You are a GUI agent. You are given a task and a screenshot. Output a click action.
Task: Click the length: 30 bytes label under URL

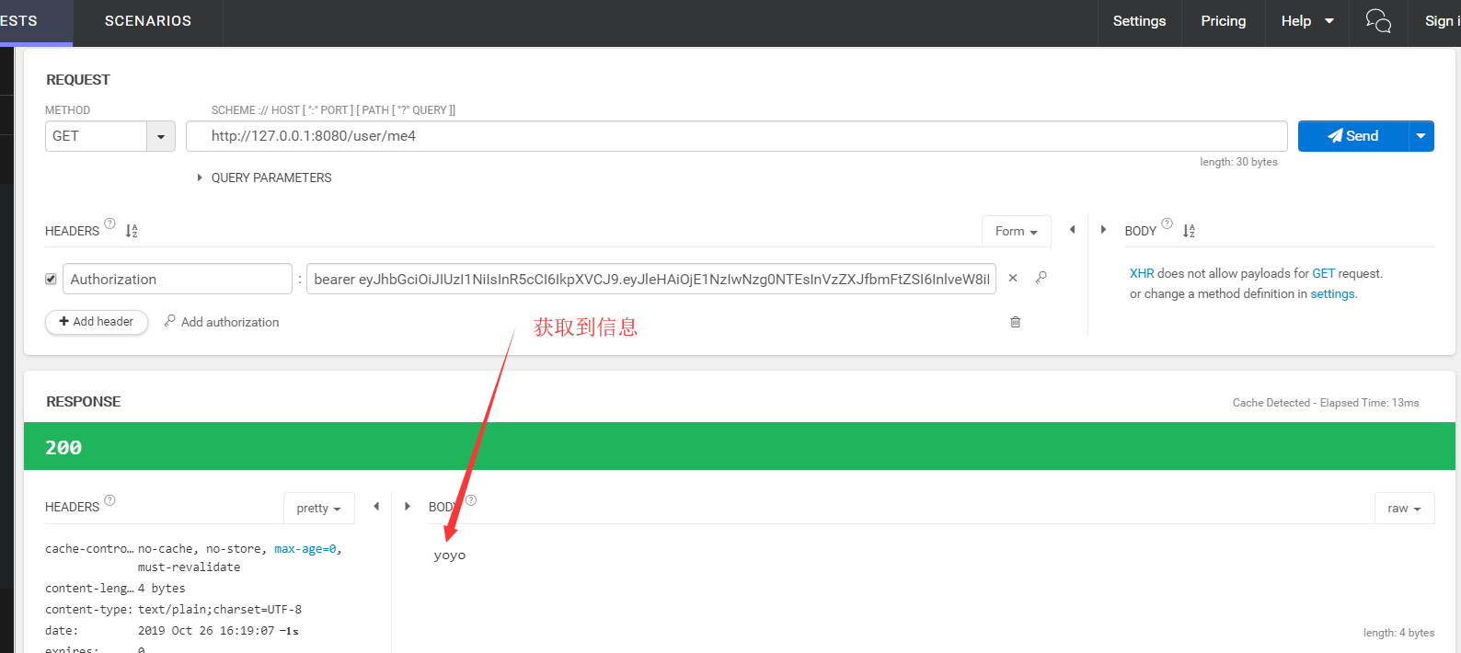point(1238,162)
